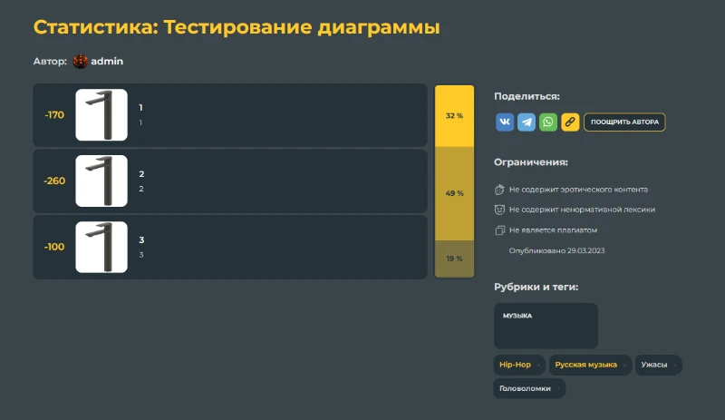Click the Поделиться: heading
This screenshot has height=420, width=725.
coord(527,96)
